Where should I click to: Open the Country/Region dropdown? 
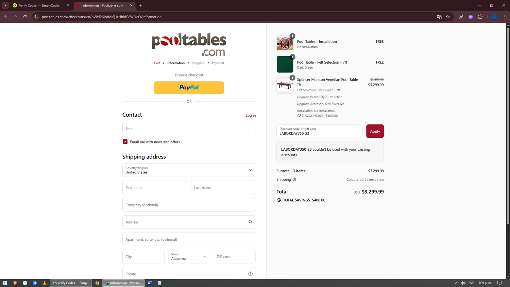tap(189, 170)
